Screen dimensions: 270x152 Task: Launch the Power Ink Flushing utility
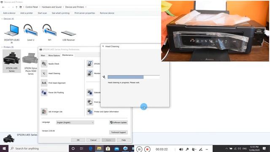[x=44, y=92]
